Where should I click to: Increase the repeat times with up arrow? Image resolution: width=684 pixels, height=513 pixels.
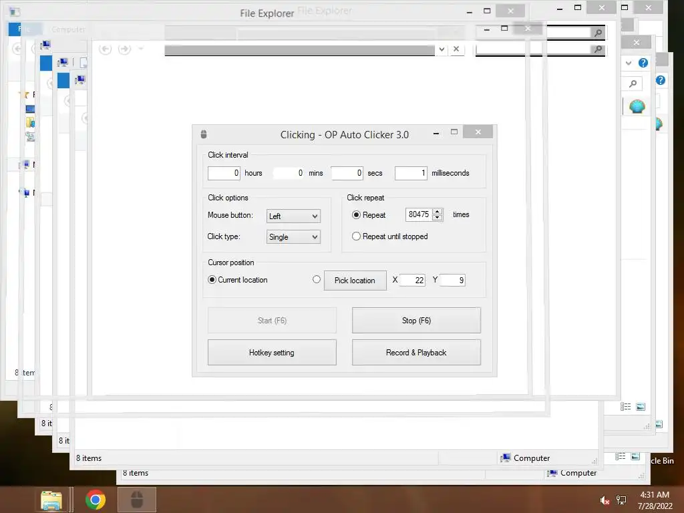437,212
